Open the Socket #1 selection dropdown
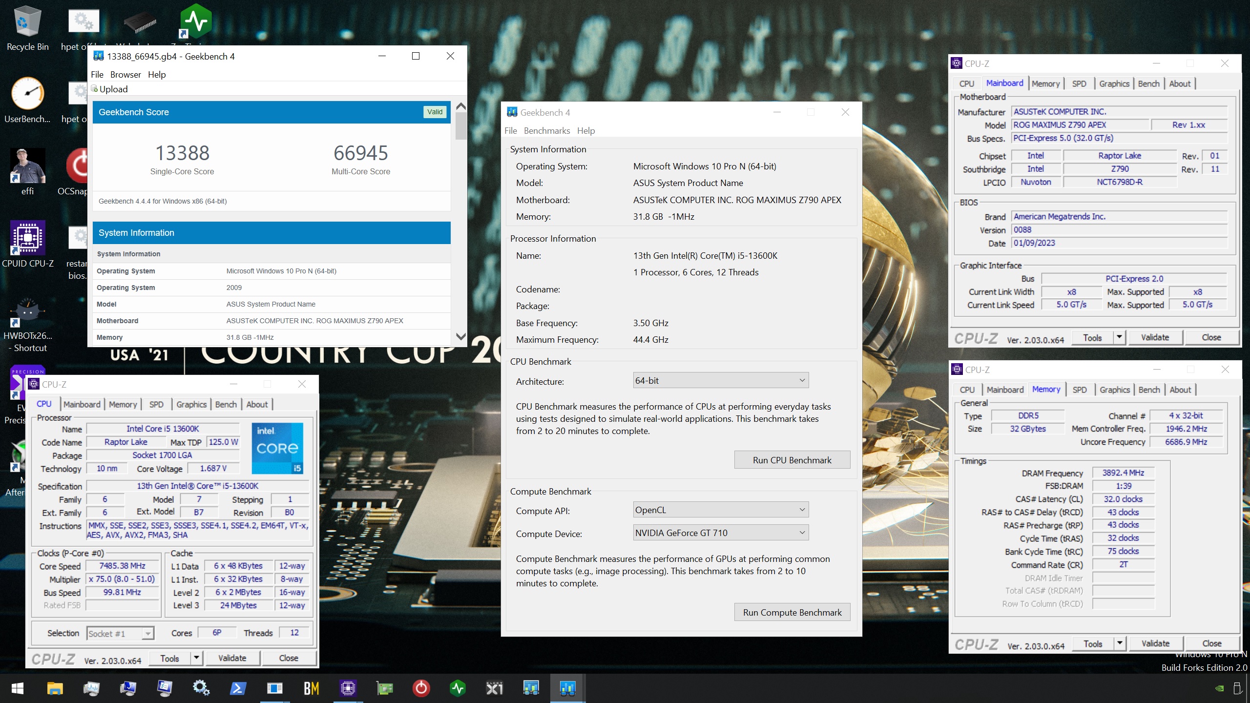Viewport: 1250px width, 703px height. coord(120,634)
